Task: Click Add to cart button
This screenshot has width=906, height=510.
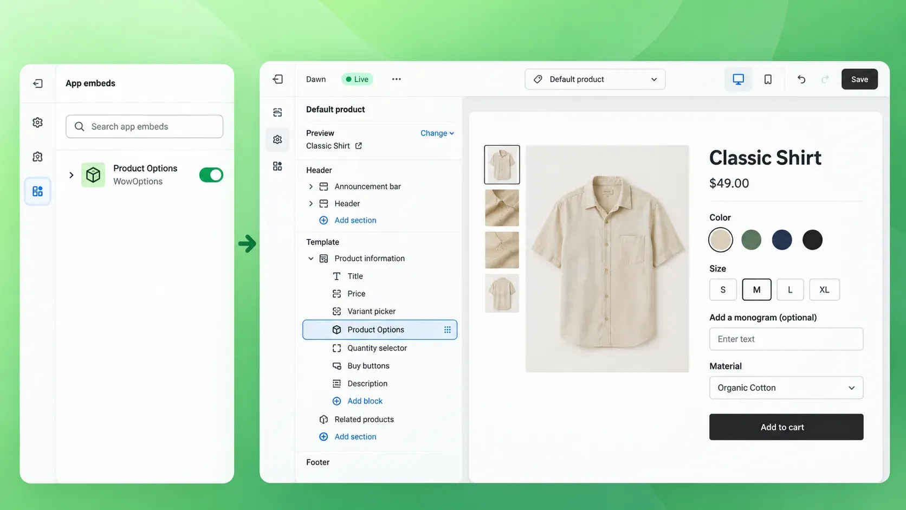Action: coord(786,427)
